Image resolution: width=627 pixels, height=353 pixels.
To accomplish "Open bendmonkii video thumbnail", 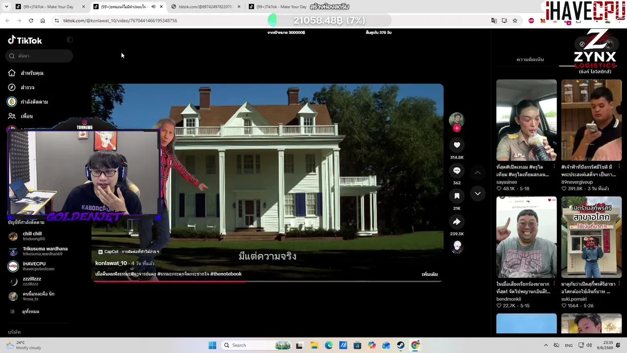I will click(x=526, y=237).
